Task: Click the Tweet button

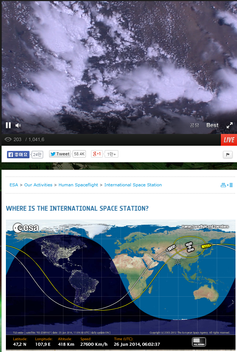Action: coord(60,154)
